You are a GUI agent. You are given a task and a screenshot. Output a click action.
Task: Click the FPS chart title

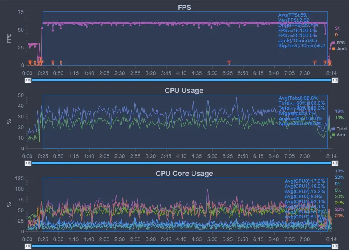[184, 7]
